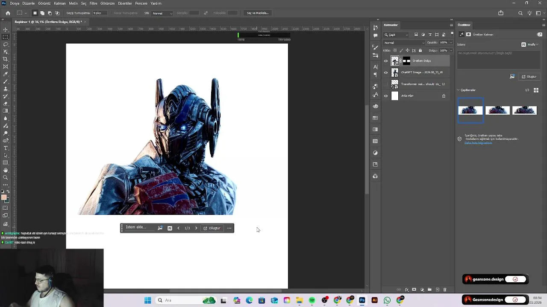Toggle the adjustment layer filter icon

(x=423, y=35)
